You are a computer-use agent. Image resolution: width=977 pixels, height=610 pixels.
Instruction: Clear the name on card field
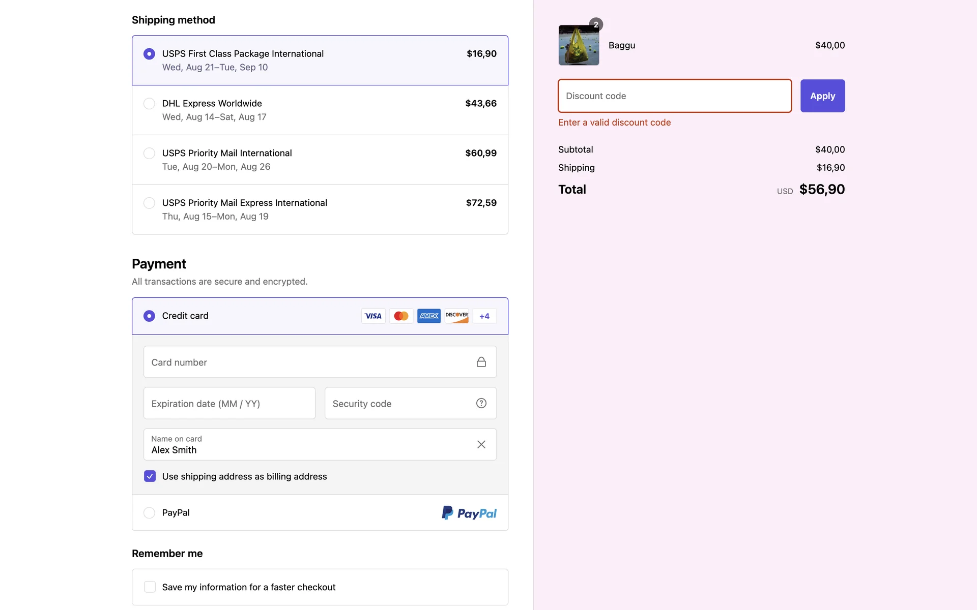[x=481, y=444]
